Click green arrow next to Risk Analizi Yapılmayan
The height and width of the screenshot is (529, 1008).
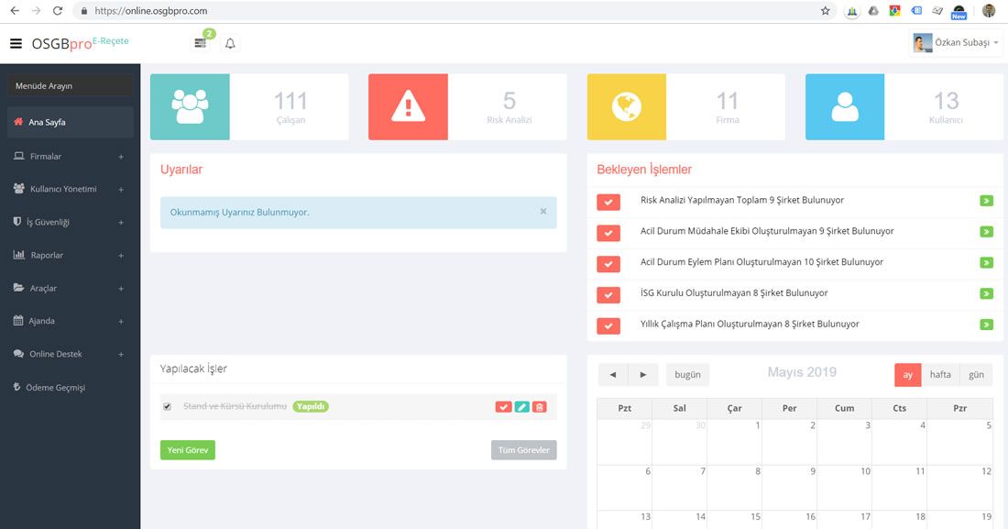coord(986,201)
